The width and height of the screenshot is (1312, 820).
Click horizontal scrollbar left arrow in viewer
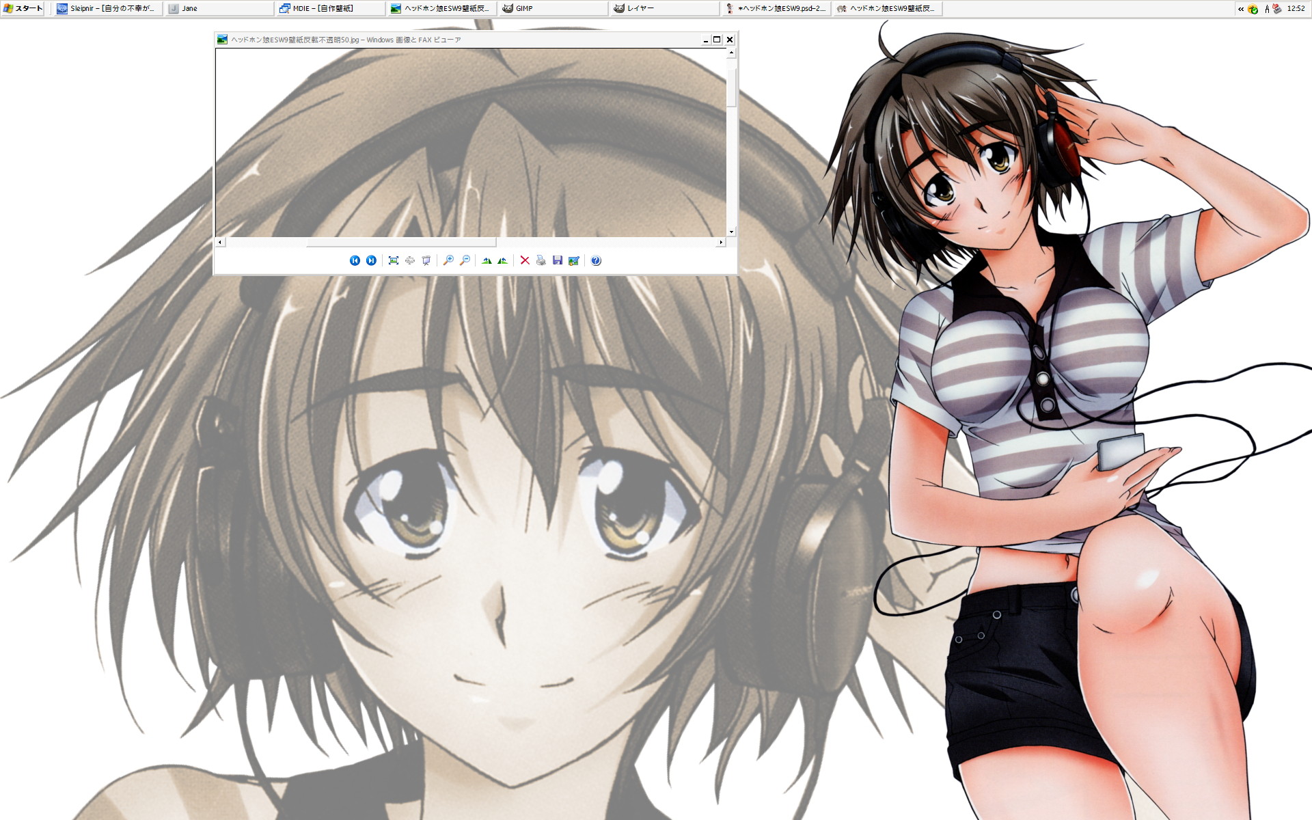point(220,242)
